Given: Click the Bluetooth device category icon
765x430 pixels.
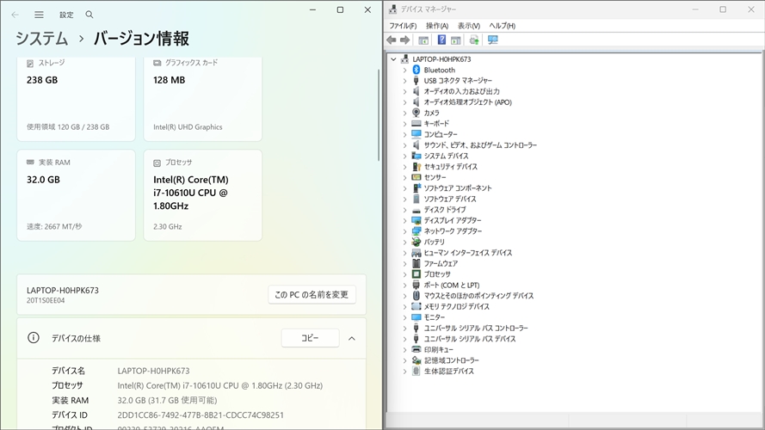Looking at the screenshot, I should pyautogui.click(x=416, y=70).
